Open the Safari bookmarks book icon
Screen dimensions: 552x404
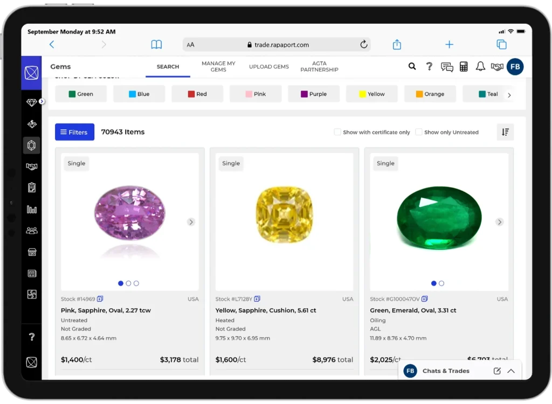pyautogui.click(x=156, y=44)
